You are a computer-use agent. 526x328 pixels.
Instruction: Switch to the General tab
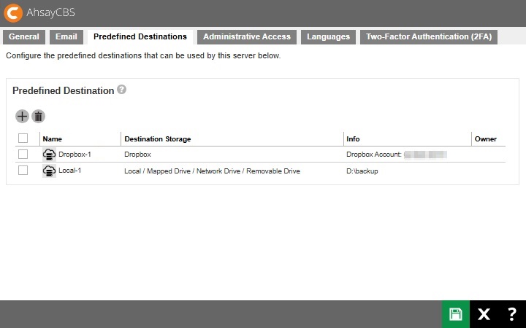pyautogui.click(x=24, y=36)
